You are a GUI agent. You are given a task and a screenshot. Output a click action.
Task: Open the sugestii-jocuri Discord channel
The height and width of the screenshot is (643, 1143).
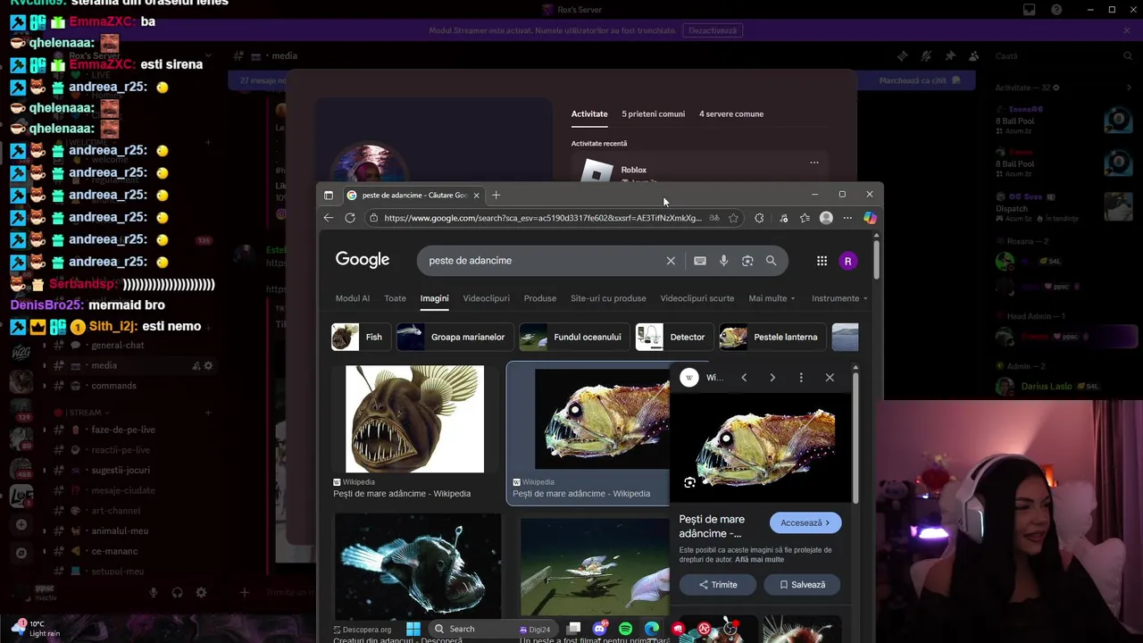click(120, 471)
